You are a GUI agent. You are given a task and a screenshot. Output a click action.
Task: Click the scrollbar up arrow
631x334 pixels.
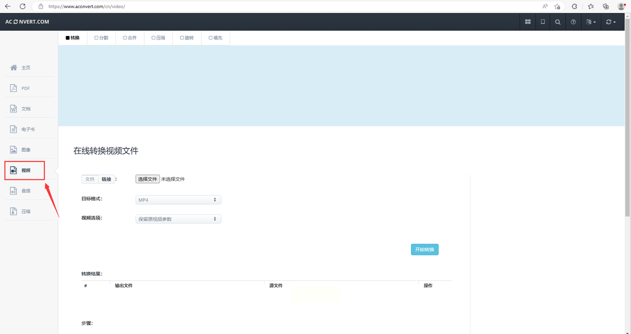(x=628, y=17)
